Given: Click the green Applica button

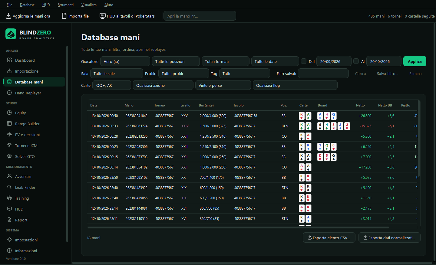Looking at the screenshot, I should click(x=415, y=61).
